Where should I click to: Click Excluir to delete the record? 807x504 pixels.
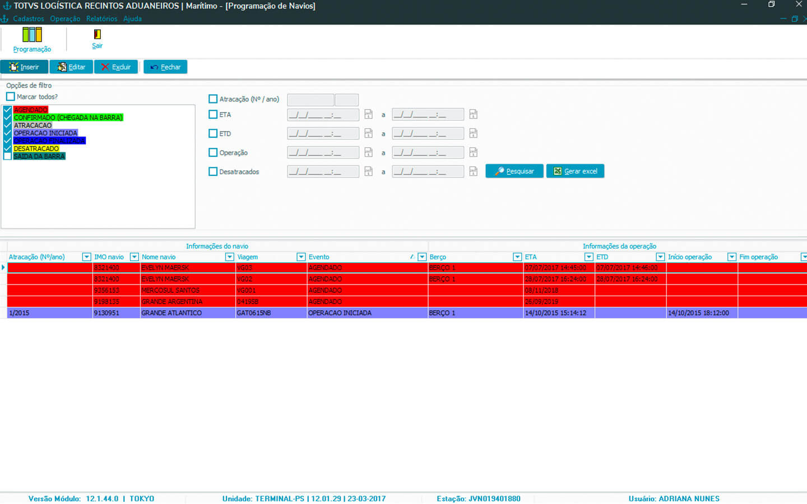point(116,67)
